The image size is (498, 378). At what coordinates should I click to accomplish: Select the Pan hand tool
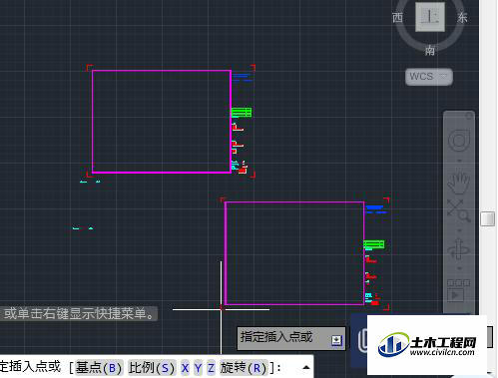tap(459, 183)
